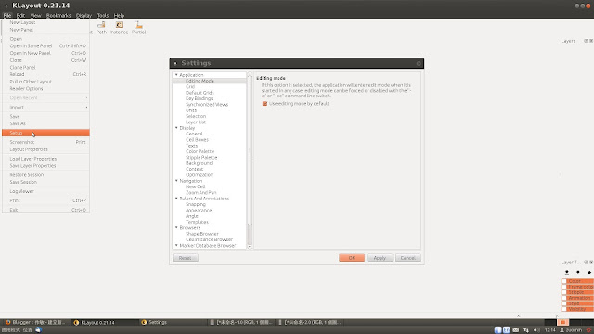Click the Layer Toolbox float icon
Screen dimensions: 594x334
(x=586, y=262)
